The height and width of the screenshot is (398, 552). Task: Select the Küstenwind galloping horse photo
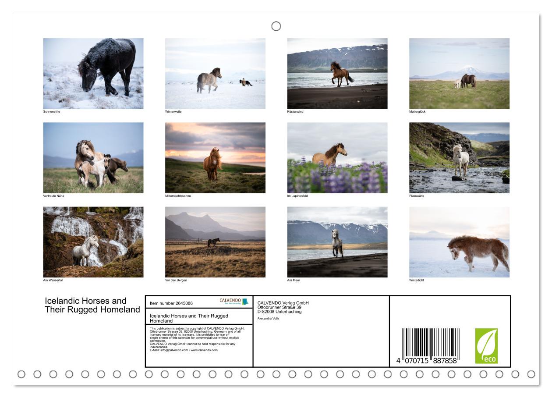point(337,74)
